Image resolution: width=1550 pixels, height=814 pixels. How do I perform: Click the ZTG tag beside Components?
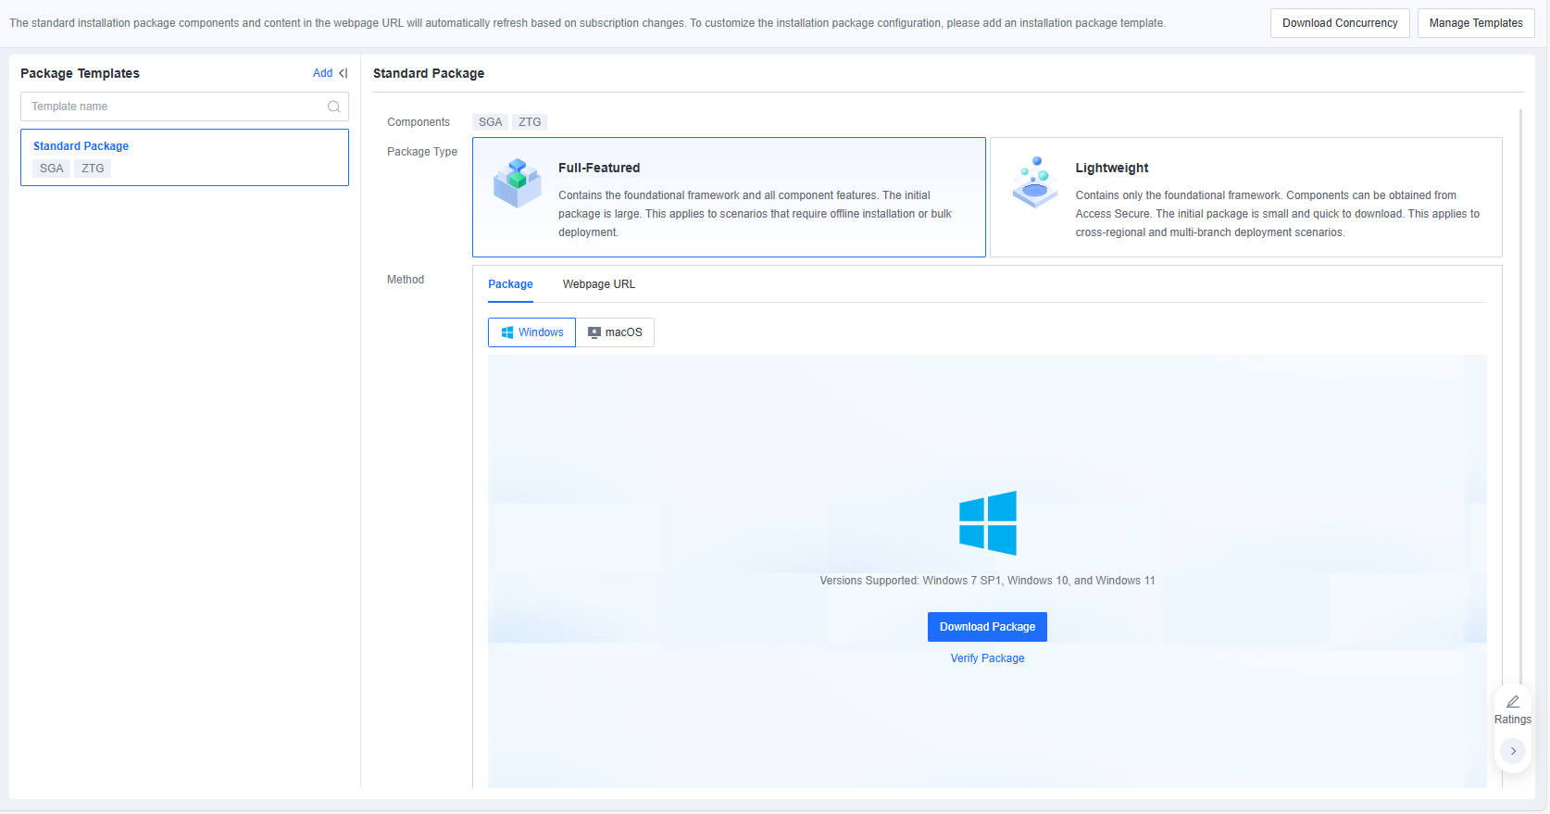[530, 122]
